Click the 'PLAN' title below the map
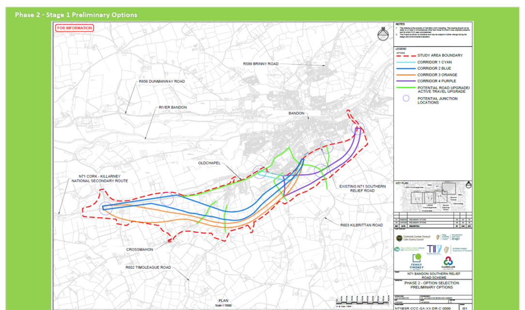525x310 pixels. (x=223, y=301)
